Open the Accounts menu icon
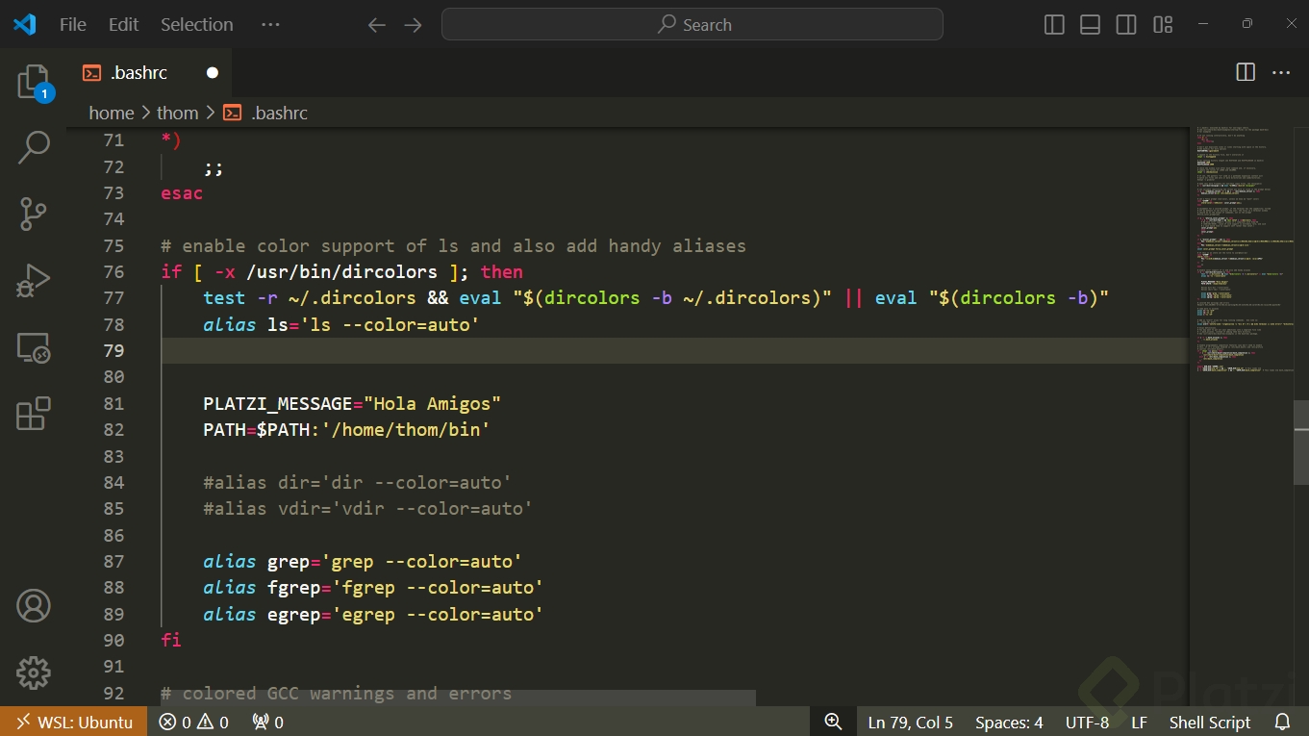The height and width of the screenshot is (736, 1309). click(x=34, y=606)
